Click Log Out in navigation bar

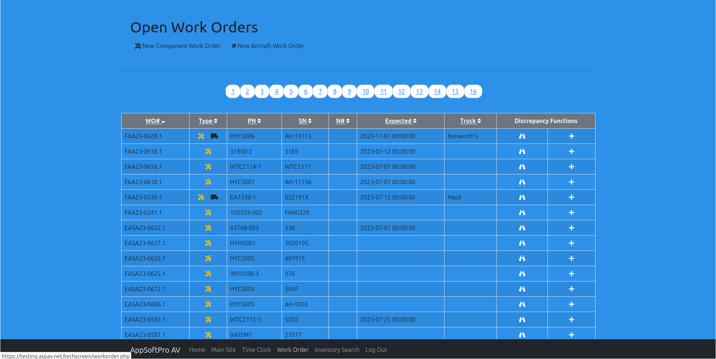[376, 350]
